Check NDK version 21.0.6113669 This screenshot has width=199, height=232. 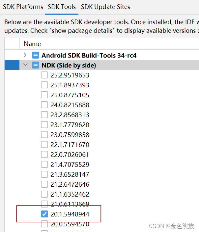44,204
